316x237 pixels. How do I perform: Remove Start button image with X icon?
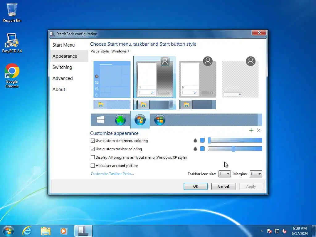pyautogui.click(x=259, y=131)
